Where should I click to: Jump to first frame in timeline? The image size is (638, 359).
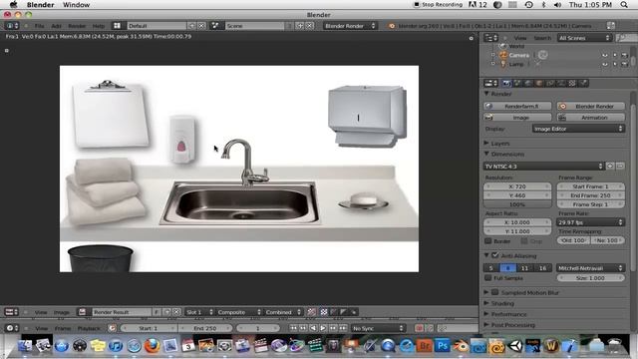(293, 328)
